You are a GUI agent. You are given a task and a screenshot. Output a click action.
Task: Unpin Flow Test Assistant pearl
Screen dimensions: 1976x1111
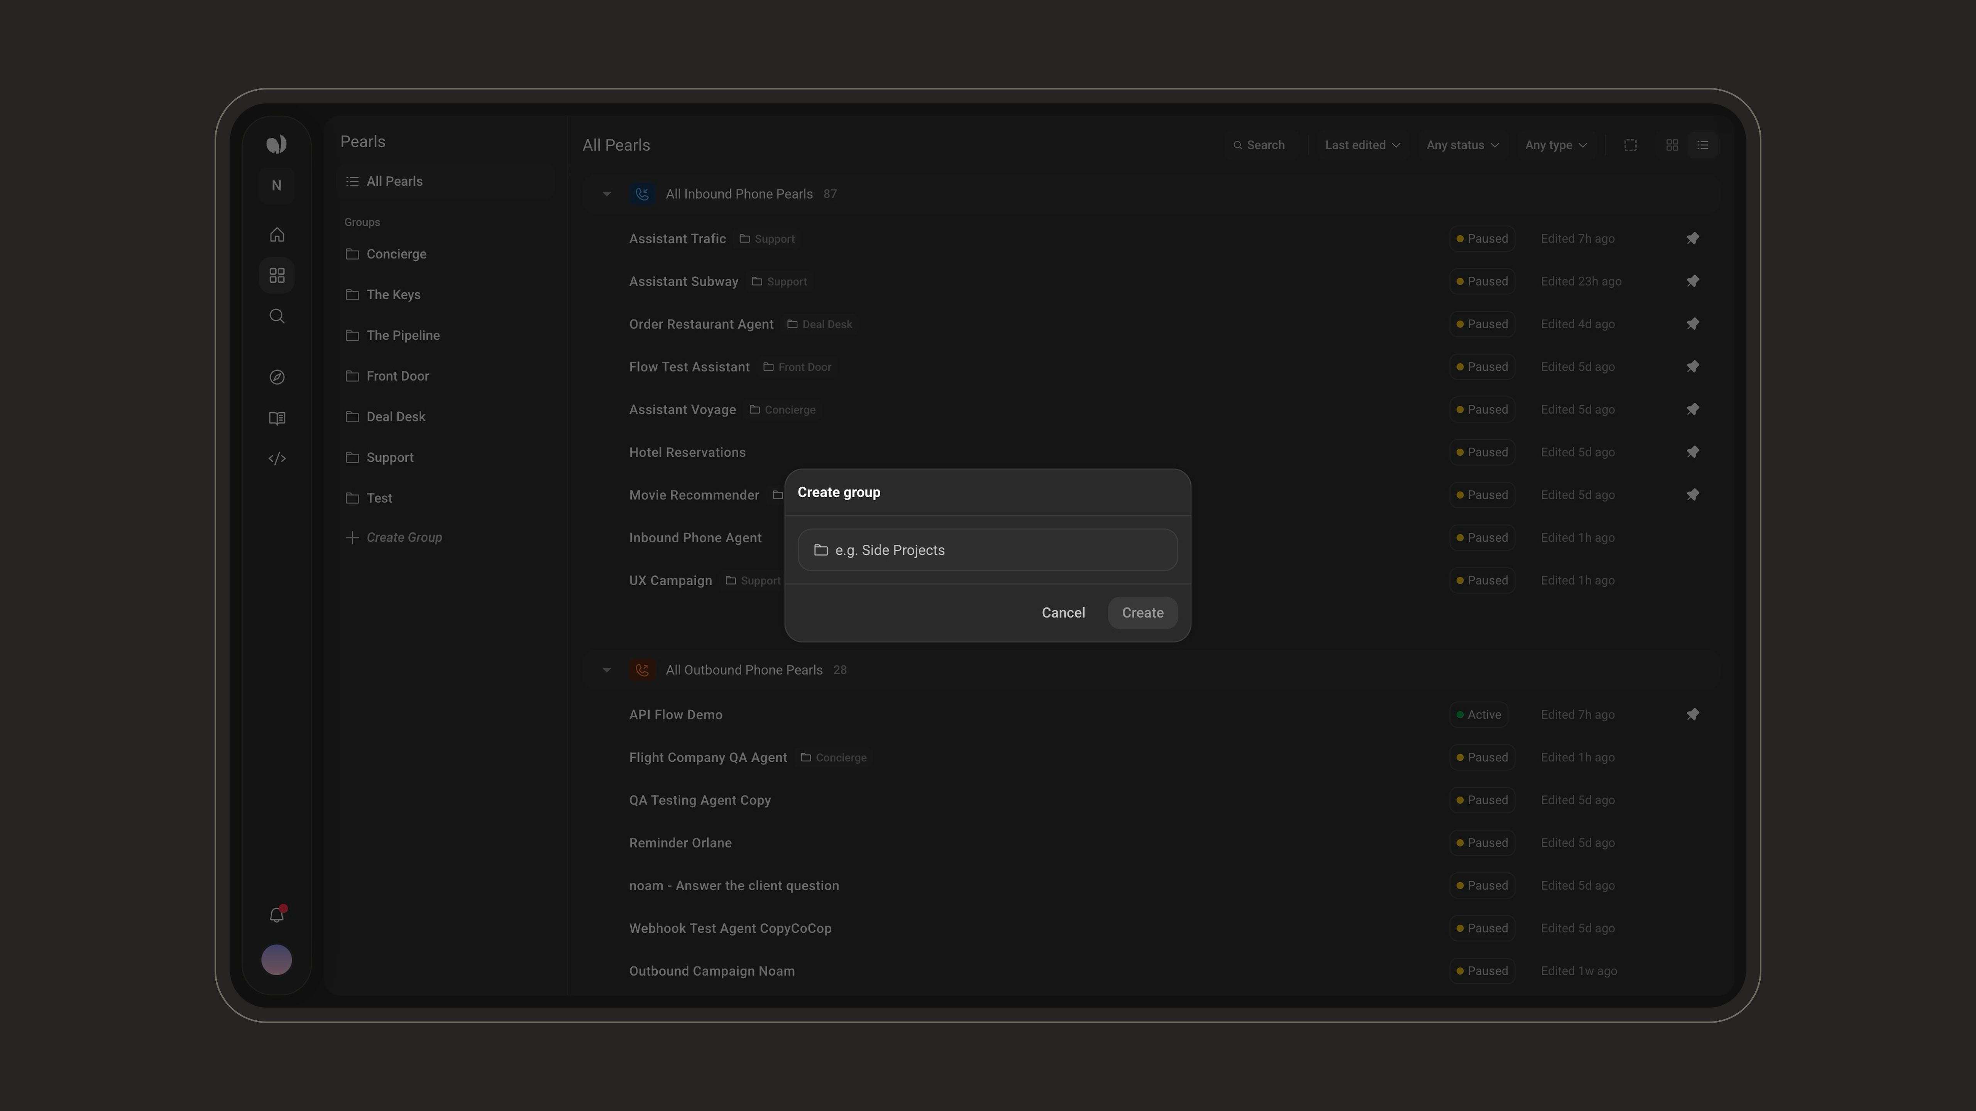click(x=1693, y=366)
